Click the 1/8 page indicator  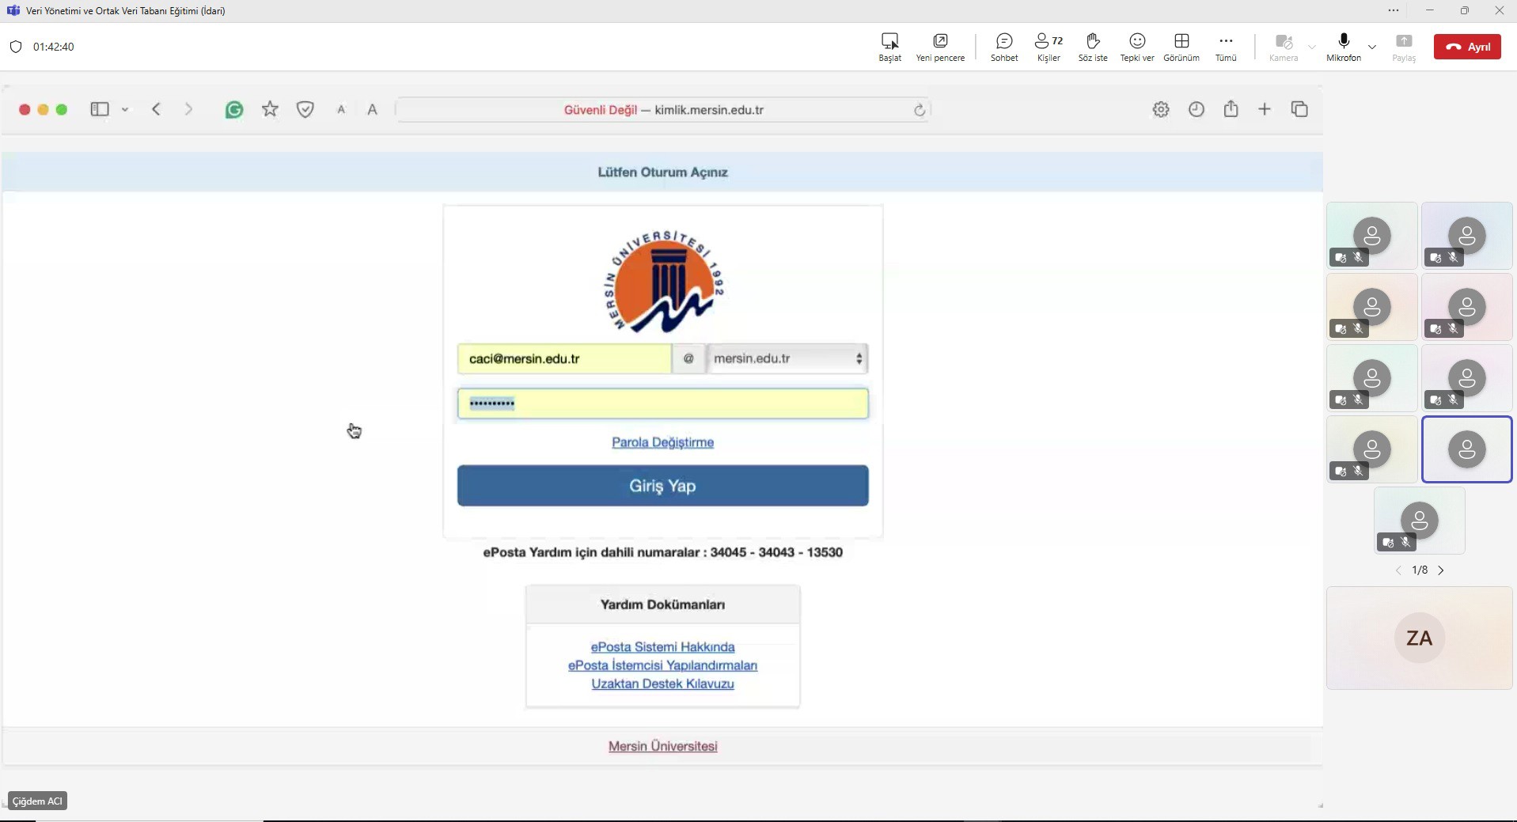point(1420,570)
